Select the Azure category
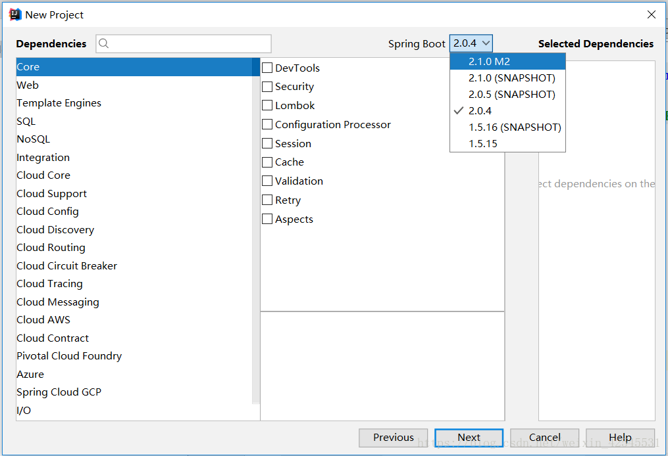 pos(134,375)
